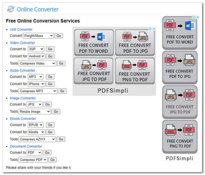
Task: Click PDFSimpli text under sidebar ad
Action: tap(179, 158)
